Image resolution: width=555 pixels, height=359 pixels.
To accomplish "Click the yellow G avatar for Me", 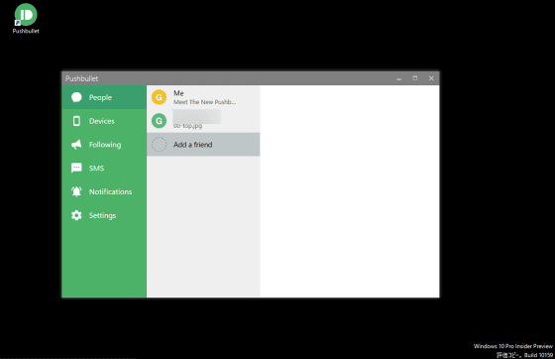I will coord(159,97).
